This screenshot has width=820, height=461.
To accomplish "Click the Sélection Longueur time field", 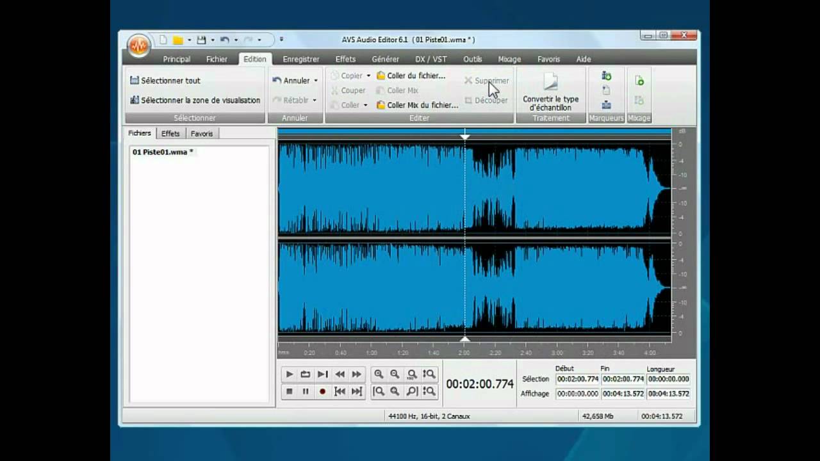I will click(668, 379).
